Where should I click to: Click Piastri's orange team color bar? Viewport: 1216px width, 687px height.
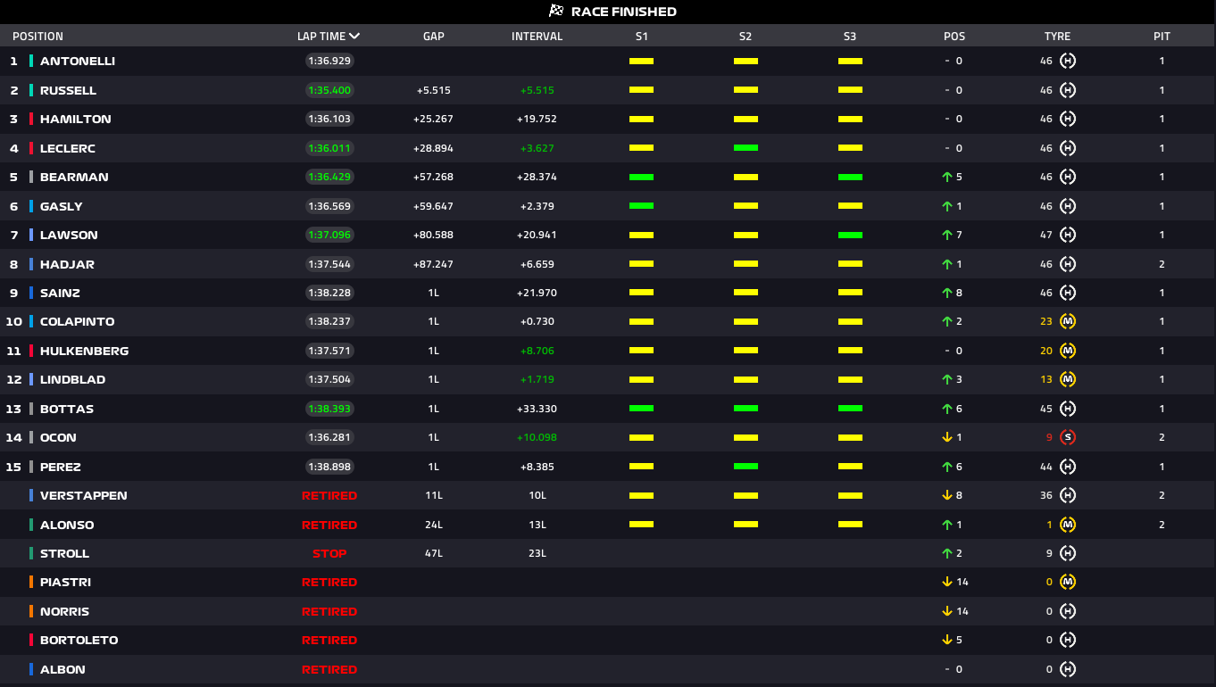(31, 582)
